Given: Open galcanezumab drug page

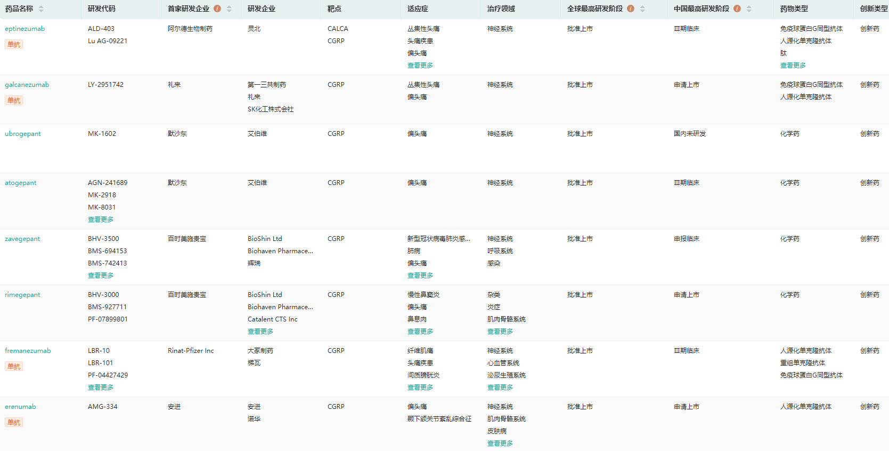Looking at the screenshot, I should (27, 85).
